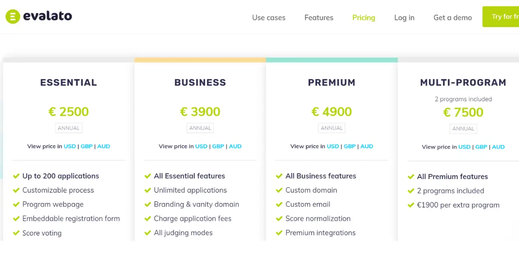This screenshot has height=259, width=519.
Task: Go to the Pricing page
Action: 364,18
